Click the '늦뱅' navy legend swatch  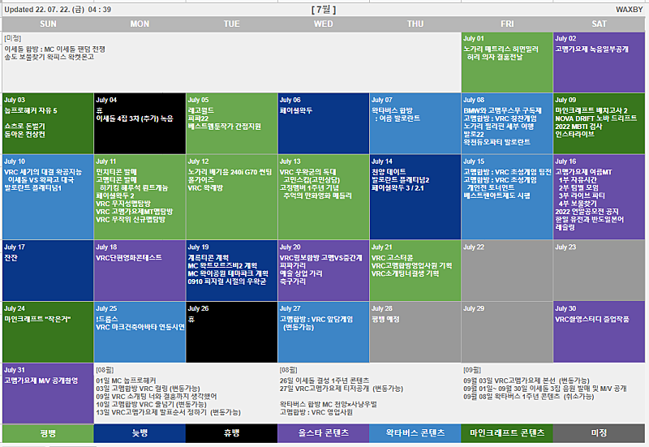(140, 433)
